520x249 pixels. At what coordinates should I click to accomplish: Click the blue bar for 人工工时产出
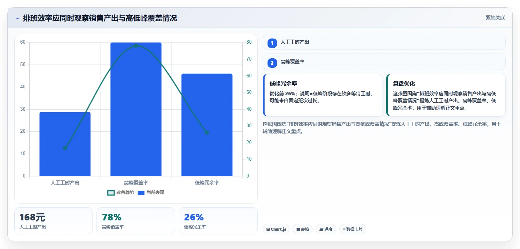coord(65,144)
